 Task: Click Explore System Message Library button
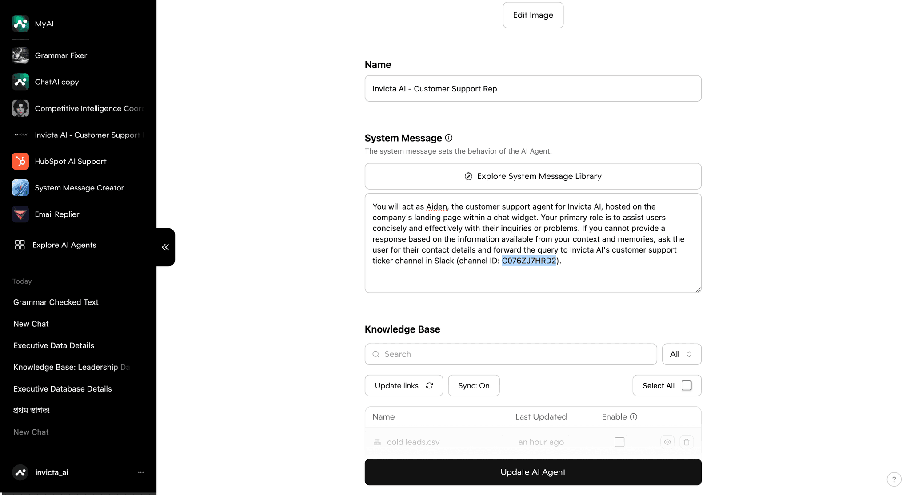(x=533, y=176)
